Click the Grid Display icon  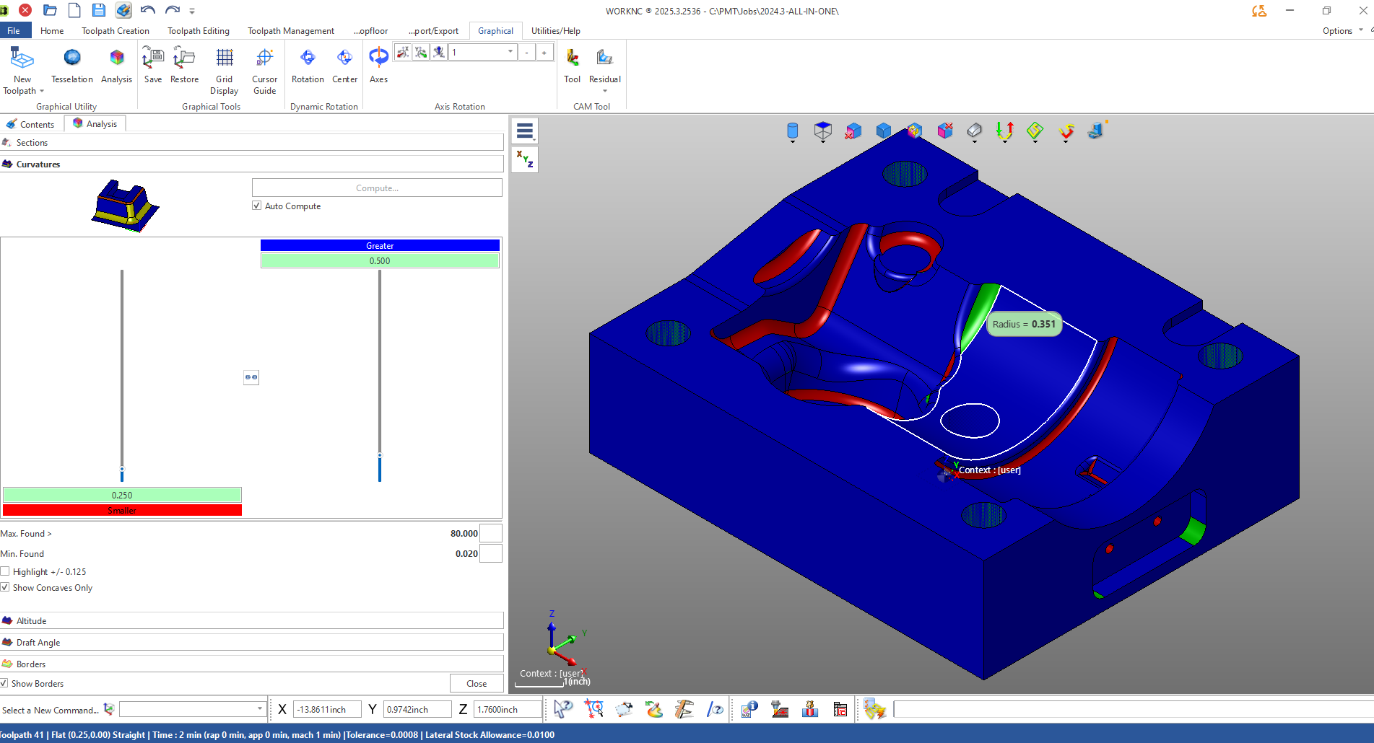click(225, 58)
